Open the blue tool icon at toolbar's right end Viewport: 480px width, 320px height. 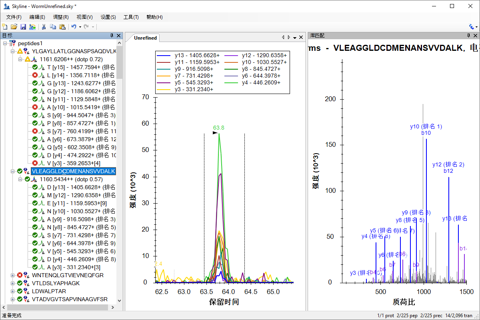[471, 27]
